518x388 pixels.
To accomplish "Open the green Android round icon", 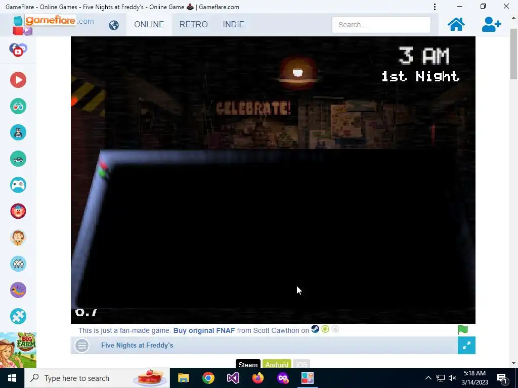I will tap(325, 329).
